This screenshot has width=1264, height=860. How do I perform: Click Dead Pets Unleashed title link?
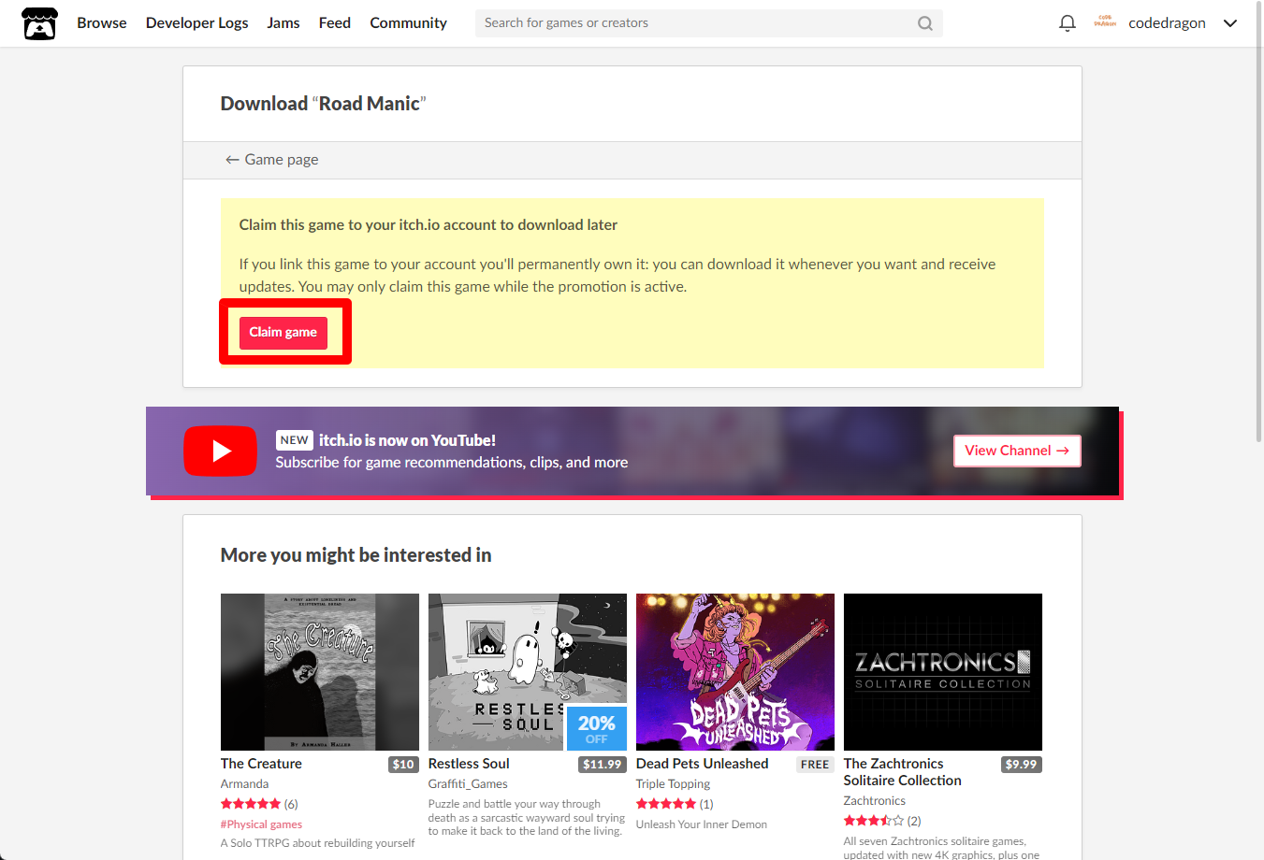point(702,764)
